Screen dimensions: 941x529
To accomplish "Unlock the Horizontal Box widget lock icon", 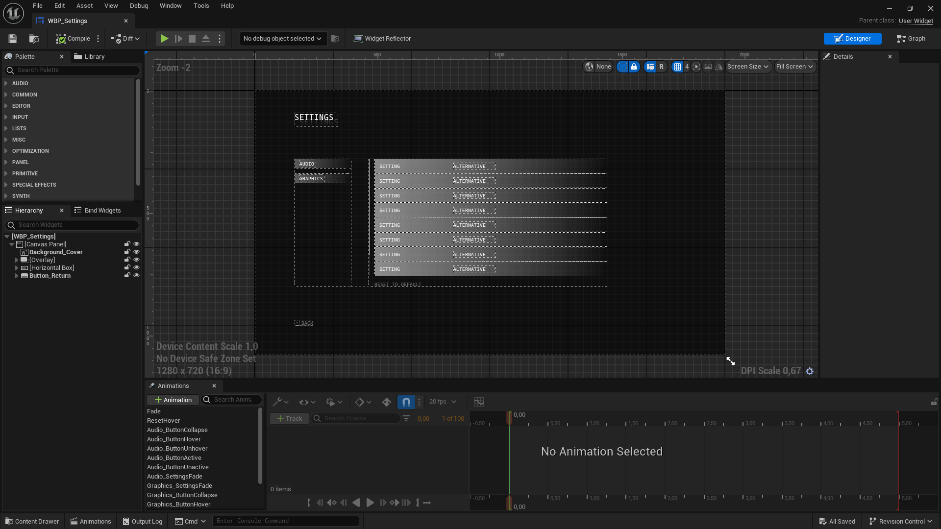I will coord(127,268).
